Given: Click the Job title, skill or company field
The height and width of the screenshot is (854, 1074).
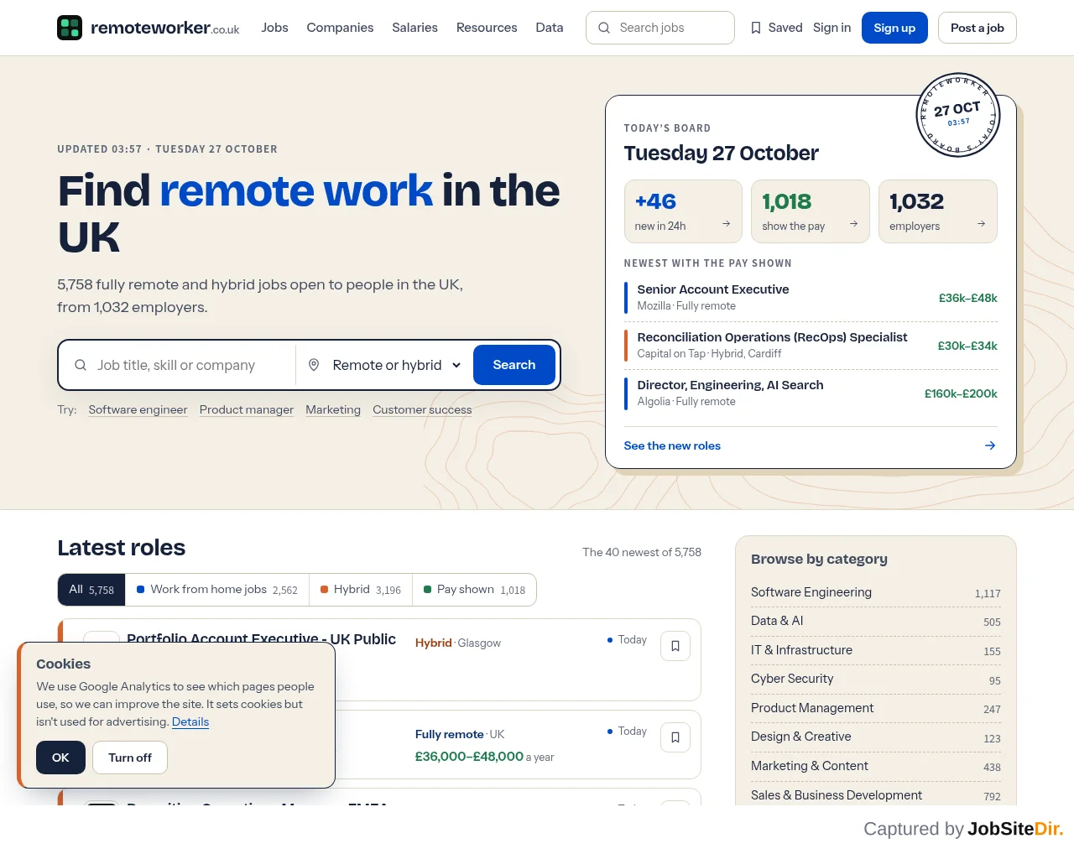Looking at the screenshot, I should (176, 365).
